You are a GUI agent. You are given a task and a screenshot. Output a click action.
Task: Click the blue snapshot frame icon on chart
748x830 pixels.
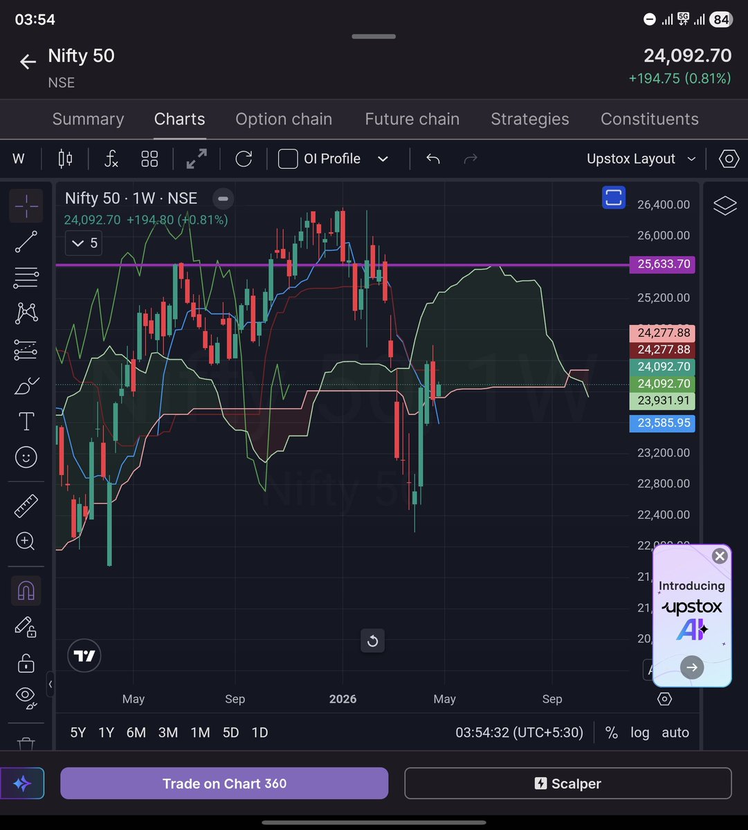click(x=614, y=198)
